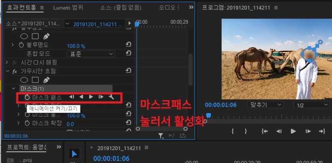Reset the 혼합 모드 parameter
This screenshot has width=332, height=163.
(128, 53)
